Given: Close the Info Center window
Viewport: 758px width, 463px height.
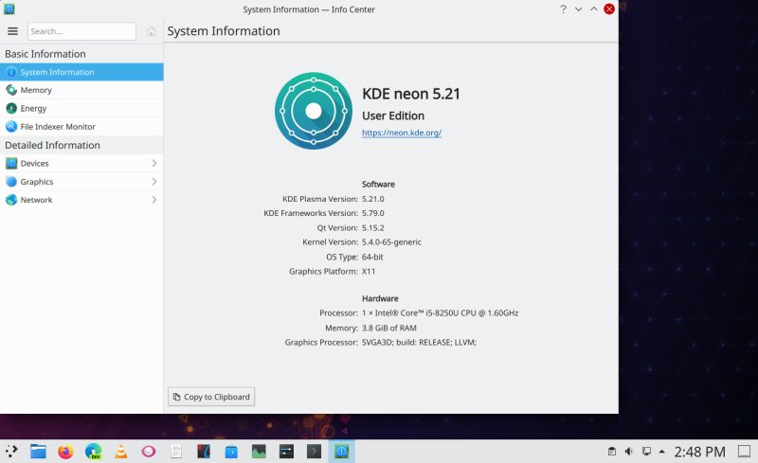Looking at the screenshot, I should pyautogui.click(x=609, y=9).
